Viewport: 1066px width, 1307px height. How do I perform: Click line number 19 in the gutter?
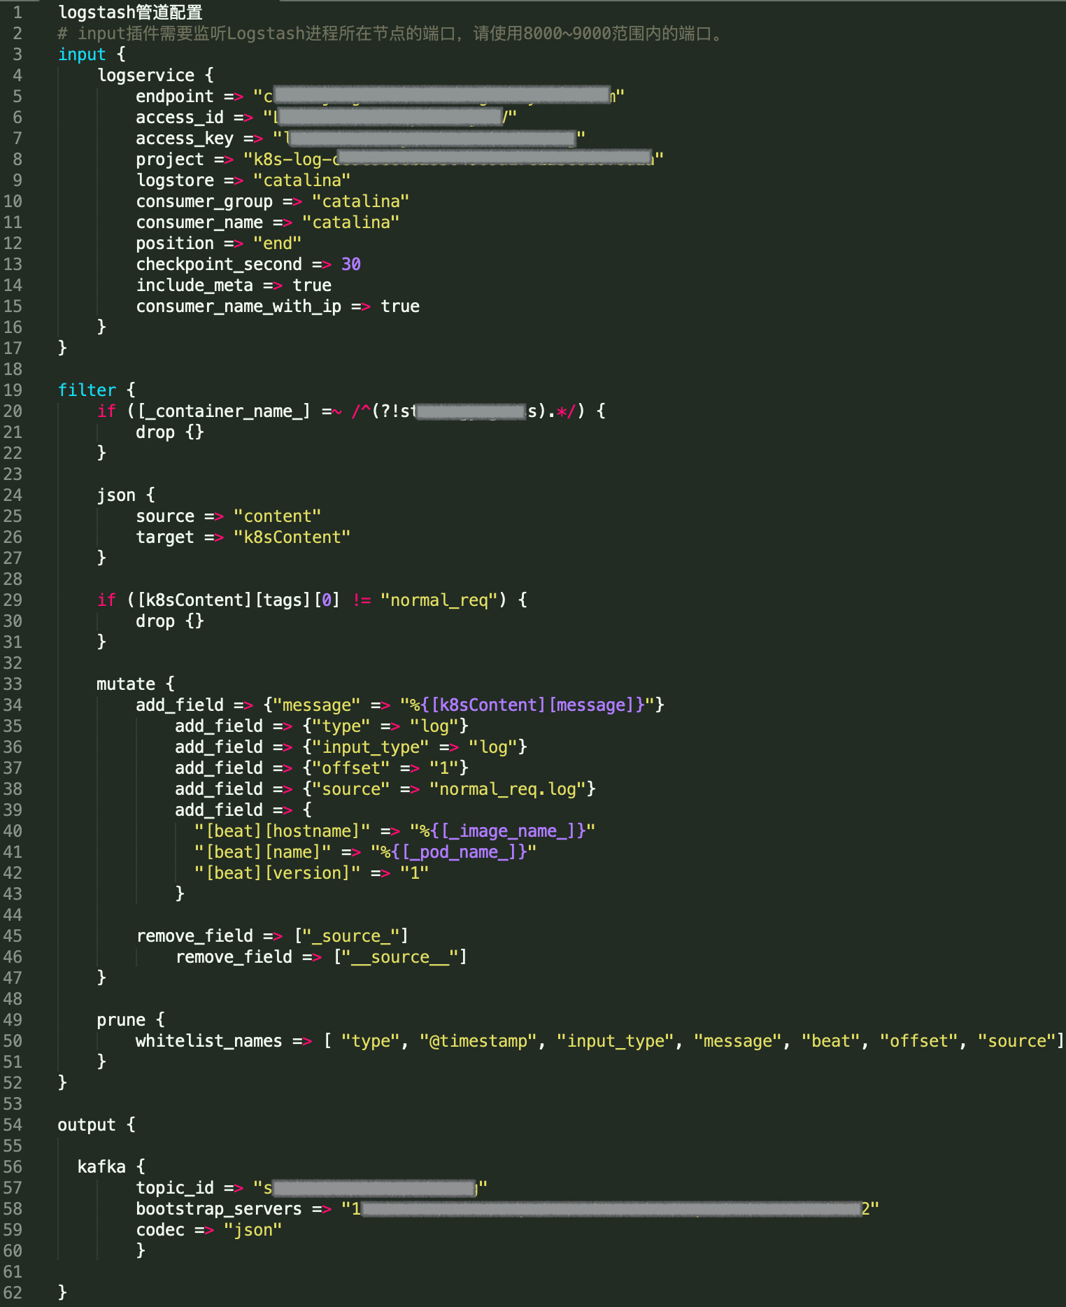click(x=13, y=390)
